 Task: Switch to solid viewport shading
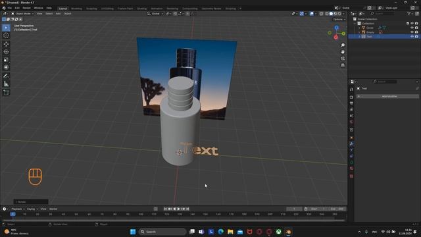[x=331, y=14]
